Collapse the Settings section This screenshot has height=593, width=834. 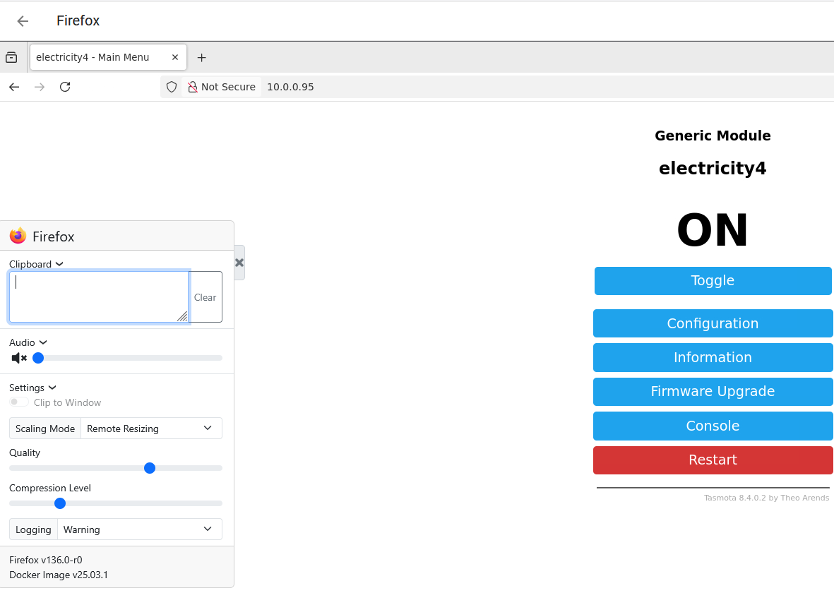tap(32, 388)
